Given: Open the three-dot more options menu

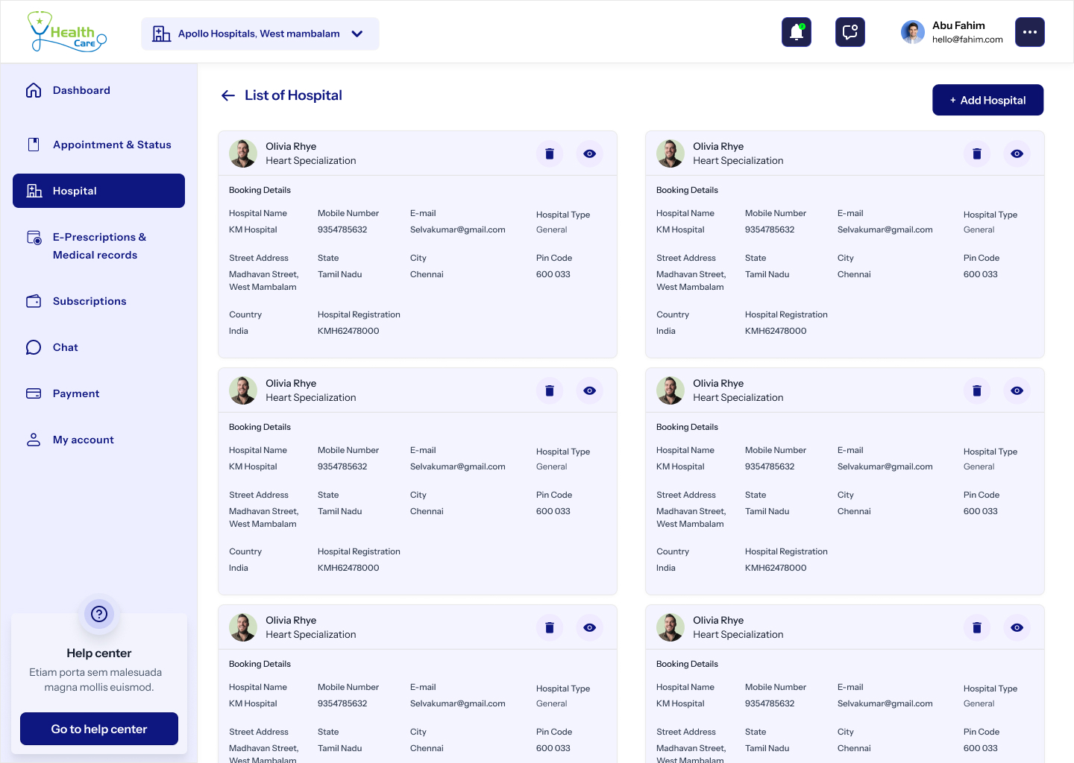Looking at the screenshot, I should 1030,32.
